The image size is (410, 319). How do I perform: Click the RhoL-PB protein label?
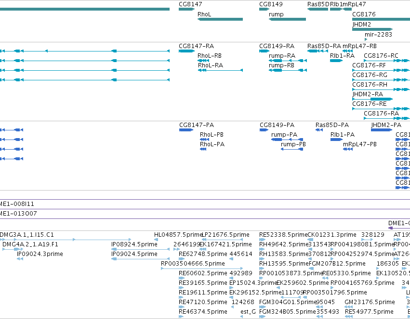point(212,135)
